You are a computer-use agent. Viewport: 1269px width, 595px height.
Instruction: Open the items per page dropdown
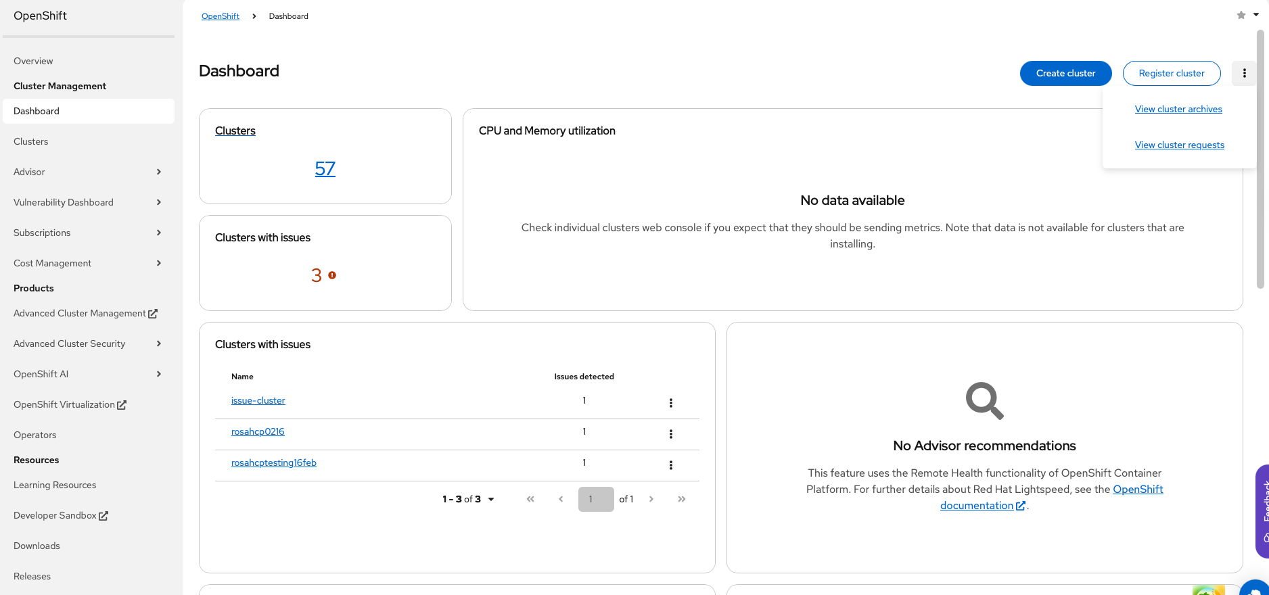pos(468,499)
